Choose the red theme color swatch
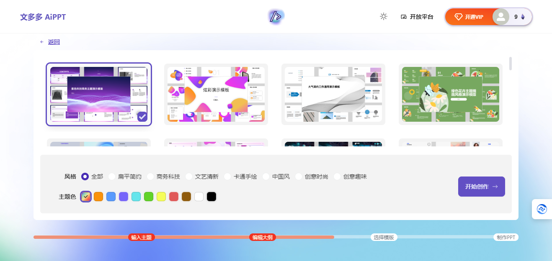552x261 pixels. click(174, 197)
